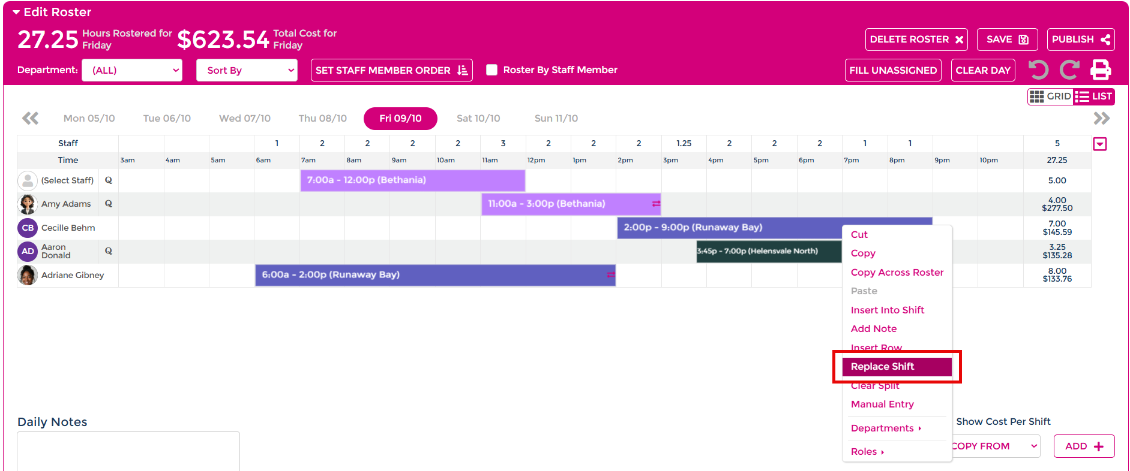Image resolution: width=1130 pixels, height=471 pixels.
Task: Print the roster using printer icon
Action: [1101, 70]
